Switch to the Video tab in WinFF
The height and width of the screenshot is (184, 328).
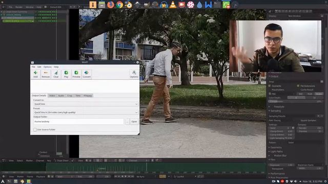[x=52, y=96]
